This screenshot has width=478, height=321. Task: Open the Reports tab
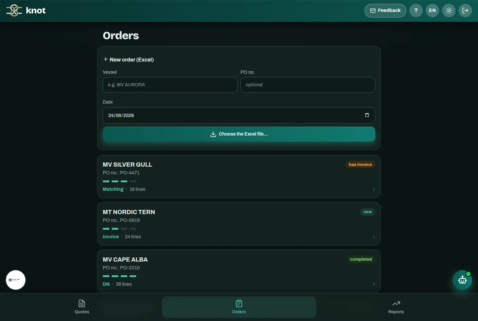(396, 307)
